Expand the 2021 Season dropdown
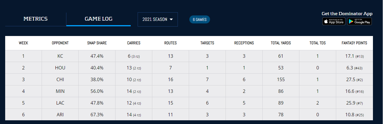 click(x=157, y=19)
